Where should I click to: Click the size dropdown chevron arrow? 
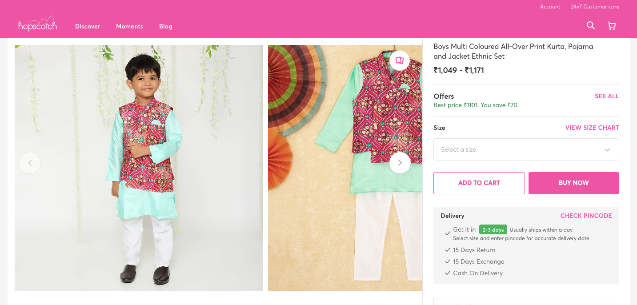tap(607, 150)
